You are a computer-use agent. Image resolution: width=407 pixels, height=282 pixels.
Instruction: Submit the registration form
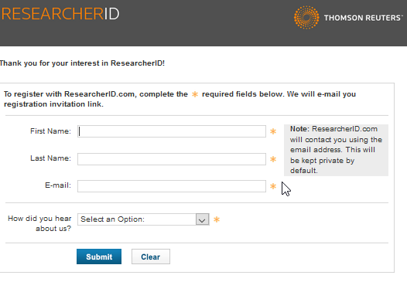pos(99,257)
